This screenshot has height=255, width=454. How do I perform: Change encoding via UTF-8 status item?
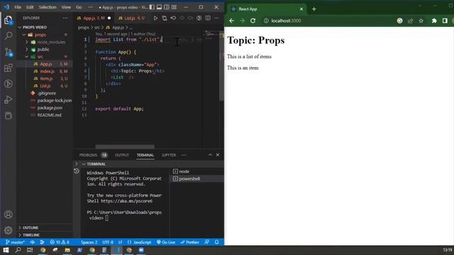108,242
